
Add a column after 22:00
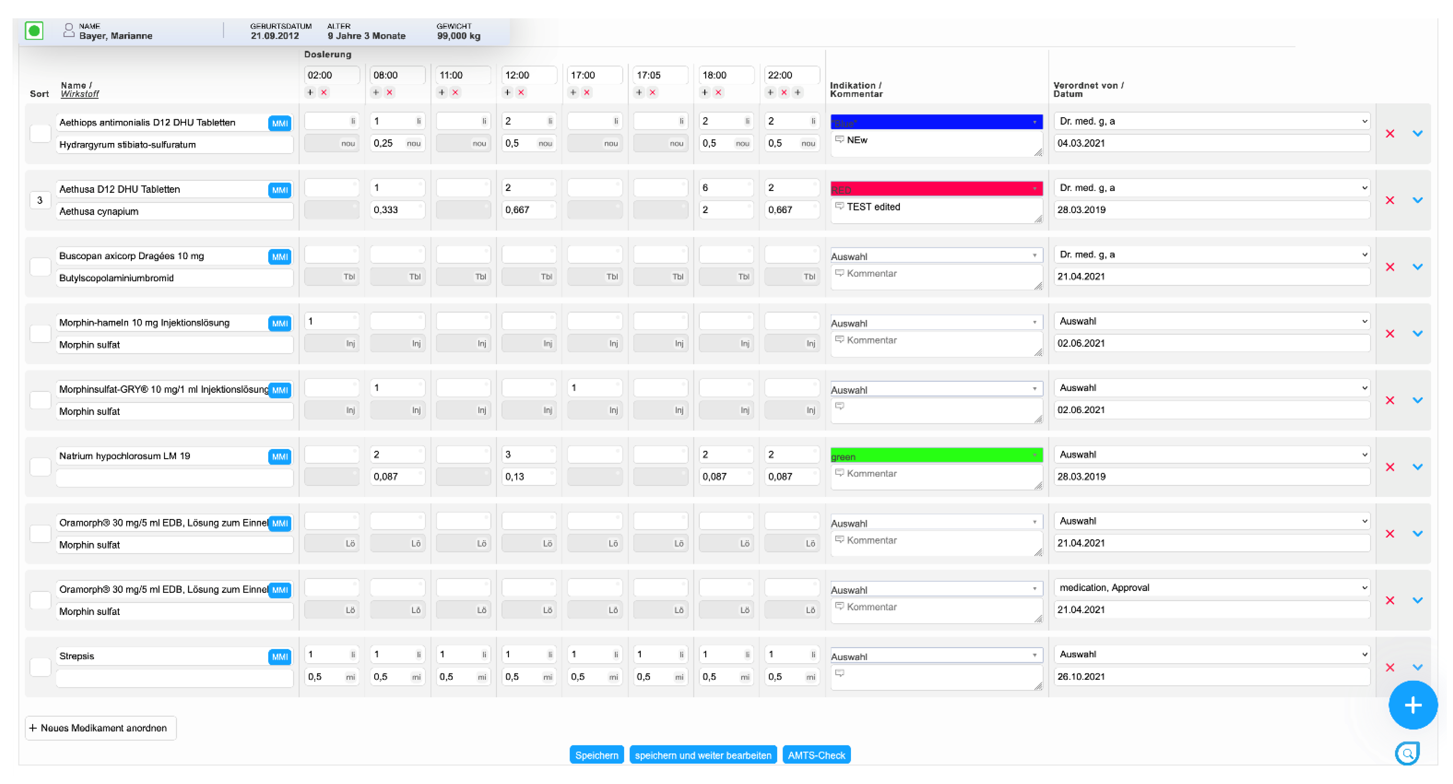tap(797, 92)
